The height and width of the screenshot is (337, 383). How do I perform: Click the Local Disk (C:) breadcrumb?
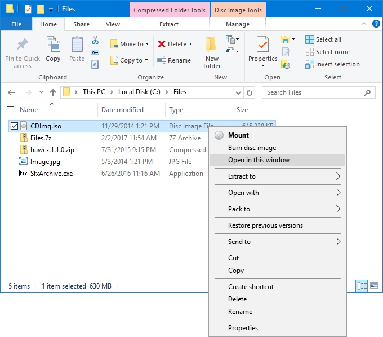[x=139, y=92]
